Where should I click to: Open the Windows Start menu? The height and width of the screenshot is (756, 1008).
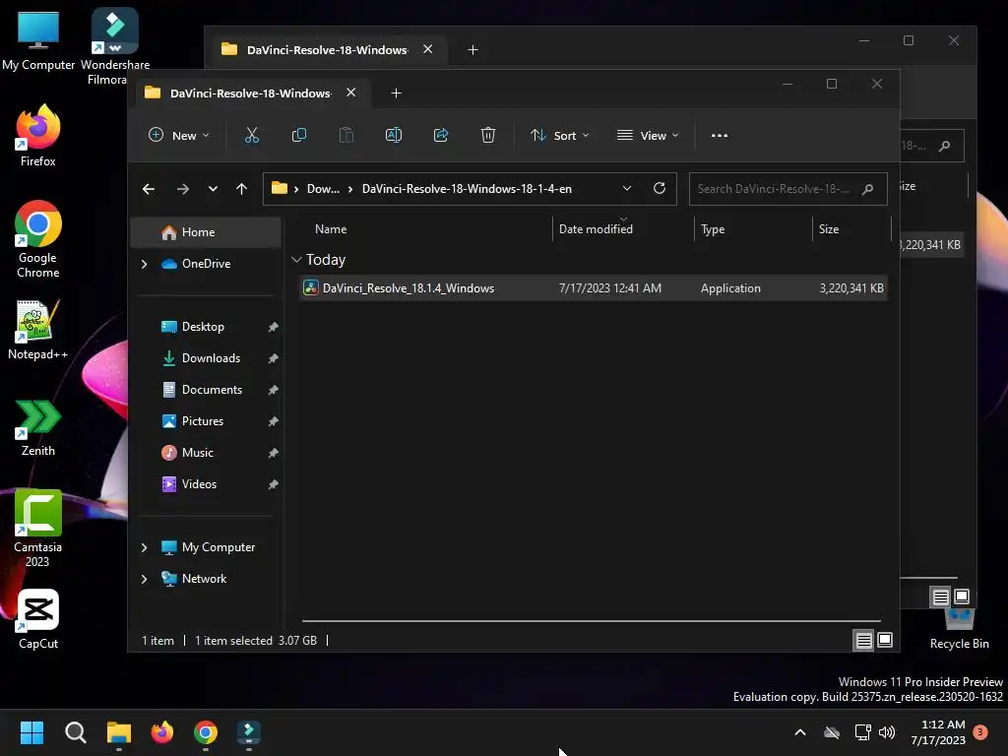tap(31, 732)
